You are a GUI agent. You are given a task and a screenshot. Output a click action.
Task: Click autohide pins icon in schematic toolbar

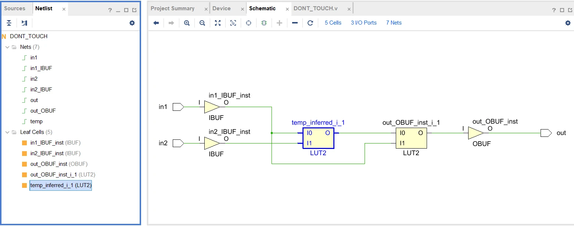pyautogui.click(x=264, y=23)
